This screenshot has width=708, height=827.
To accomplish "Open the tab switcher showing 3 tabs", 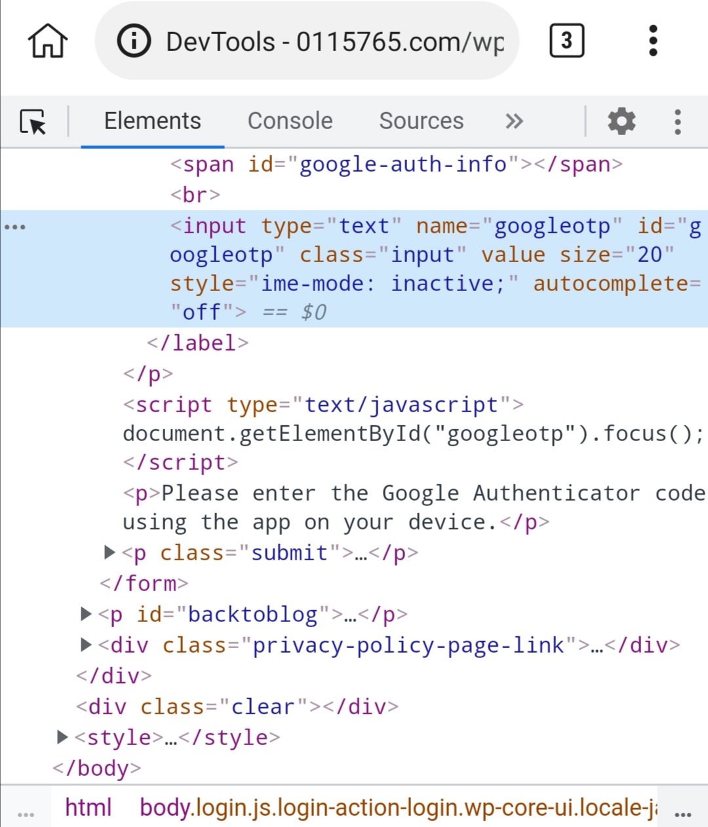I will tap(566, 41).
